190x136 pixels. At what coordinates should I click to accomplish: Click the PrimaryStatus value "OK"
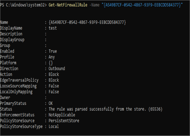51,103
